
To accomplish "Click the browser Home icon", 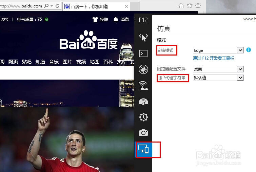I will tap(181, 6).
